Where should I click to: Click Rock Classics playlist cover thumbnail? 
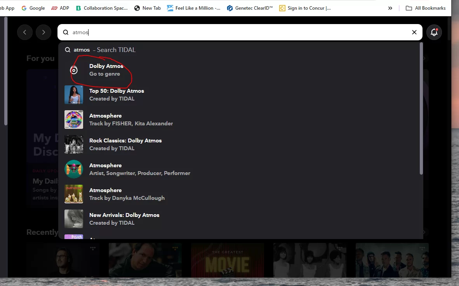point(74,144)
